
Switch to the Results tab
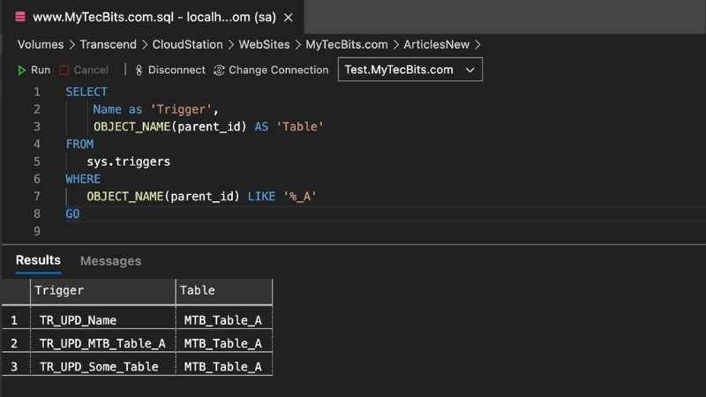pyautogui.click(x=38, y=260)
